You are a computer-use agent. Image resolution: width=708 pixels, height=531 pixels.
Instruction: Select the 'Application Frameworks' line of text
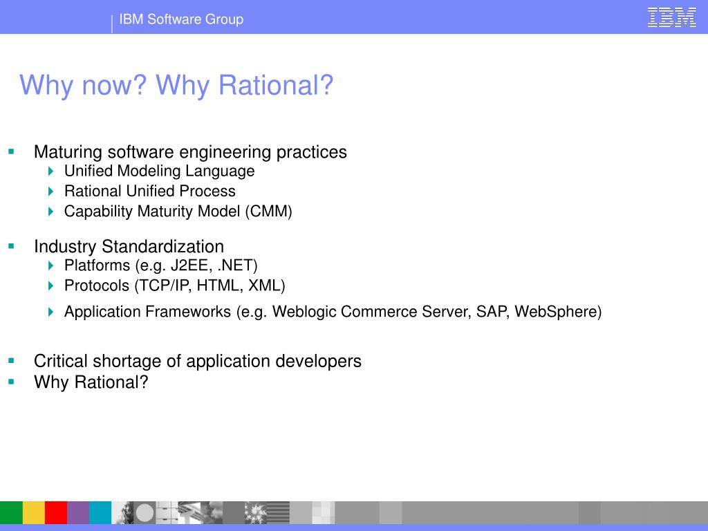coord(333,312)
